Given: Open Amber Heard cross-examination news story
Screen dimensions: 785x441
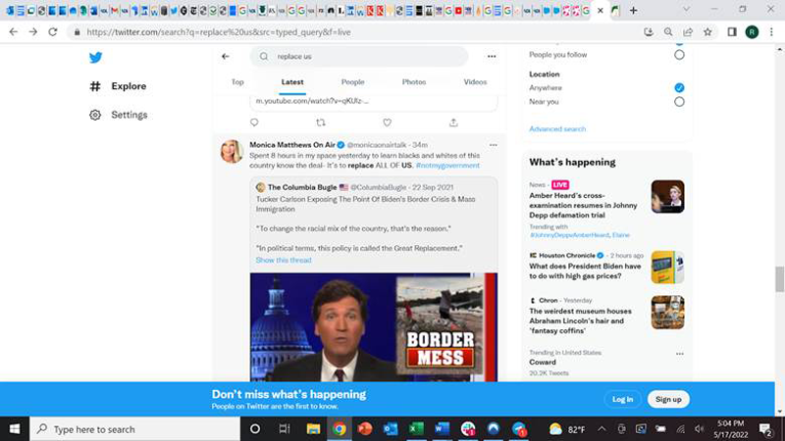Looking at the screenshot, I should pyautogui.click(x=583, y=206).
